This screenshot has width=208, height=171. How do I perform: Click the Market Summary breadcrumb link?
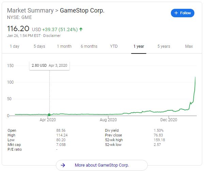tap(30, 10)
